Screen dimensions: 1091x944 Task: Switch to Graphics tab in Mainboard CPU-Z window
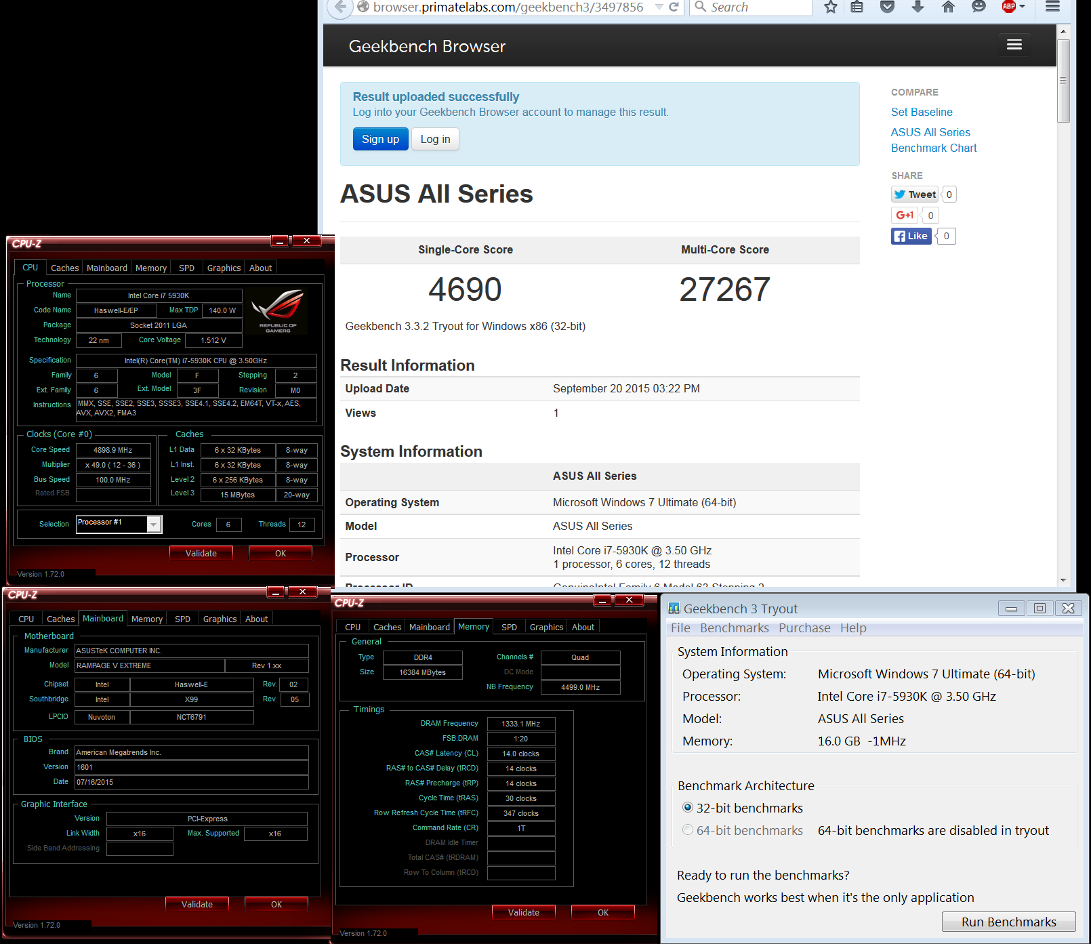point(220,619)
